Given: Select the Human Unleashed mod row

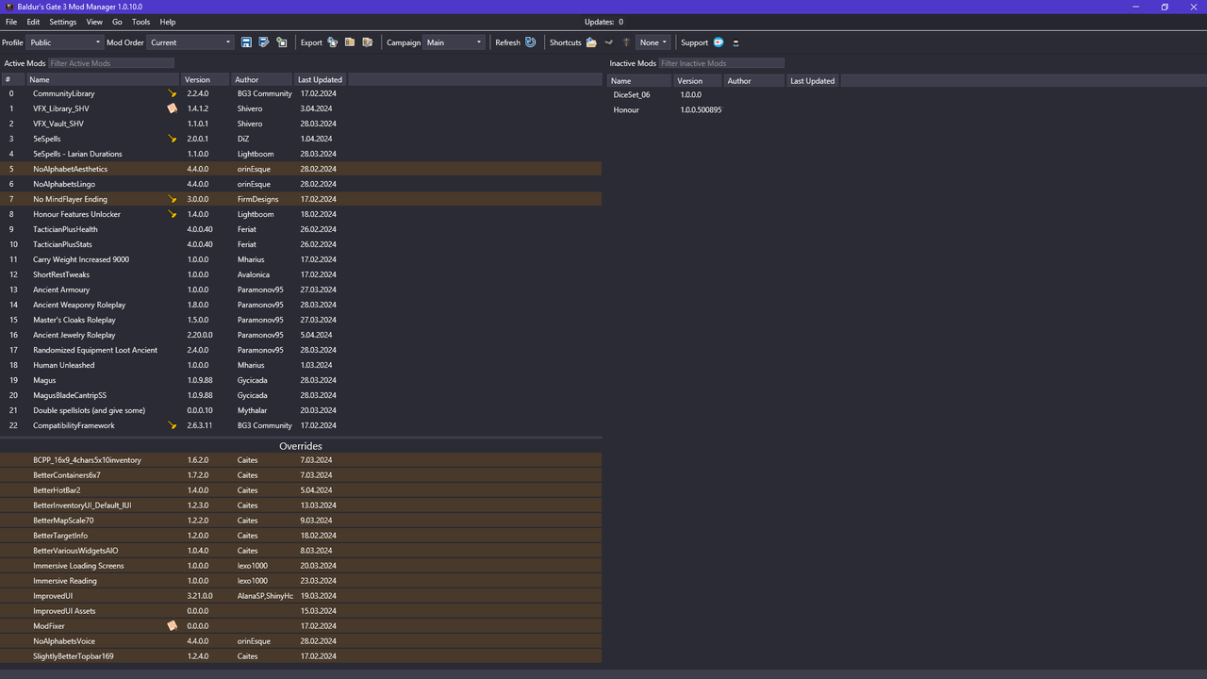Looking at the screenshot, I should pyautogui.click(x=301, y=365).
